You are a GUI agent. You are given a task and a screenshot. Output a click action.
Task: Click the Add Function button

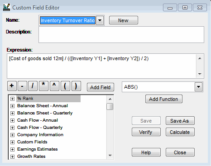point(164,99)
